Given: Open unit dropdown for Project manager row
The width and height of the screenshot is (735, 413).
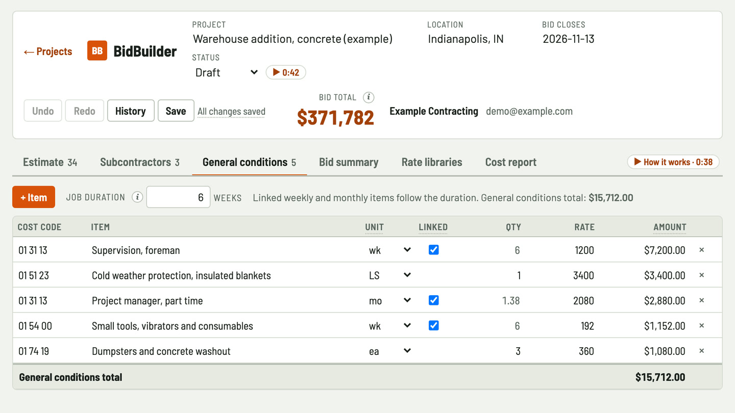Looking at the screenshot, I should click(389, 300).
